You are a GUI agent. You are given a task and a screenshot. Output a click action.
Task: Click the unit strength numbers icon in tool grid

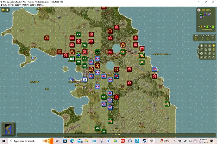point(209,49)
